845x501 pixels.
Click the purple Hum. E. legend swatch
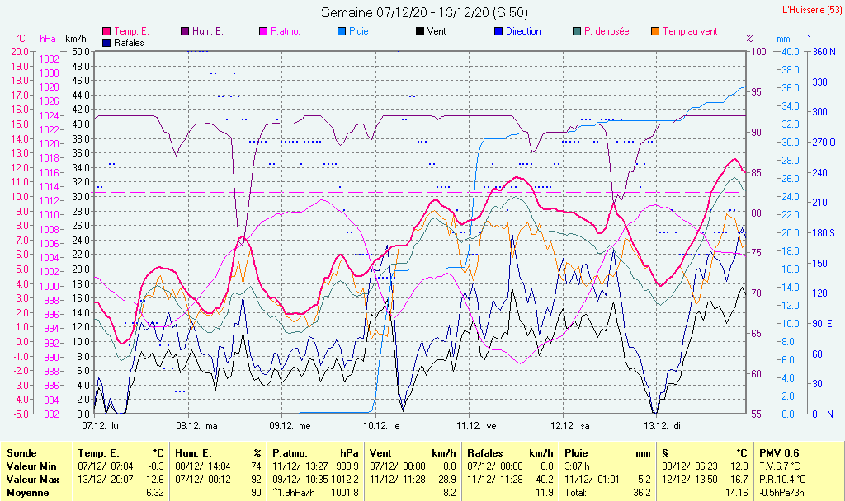click(185, 32)
